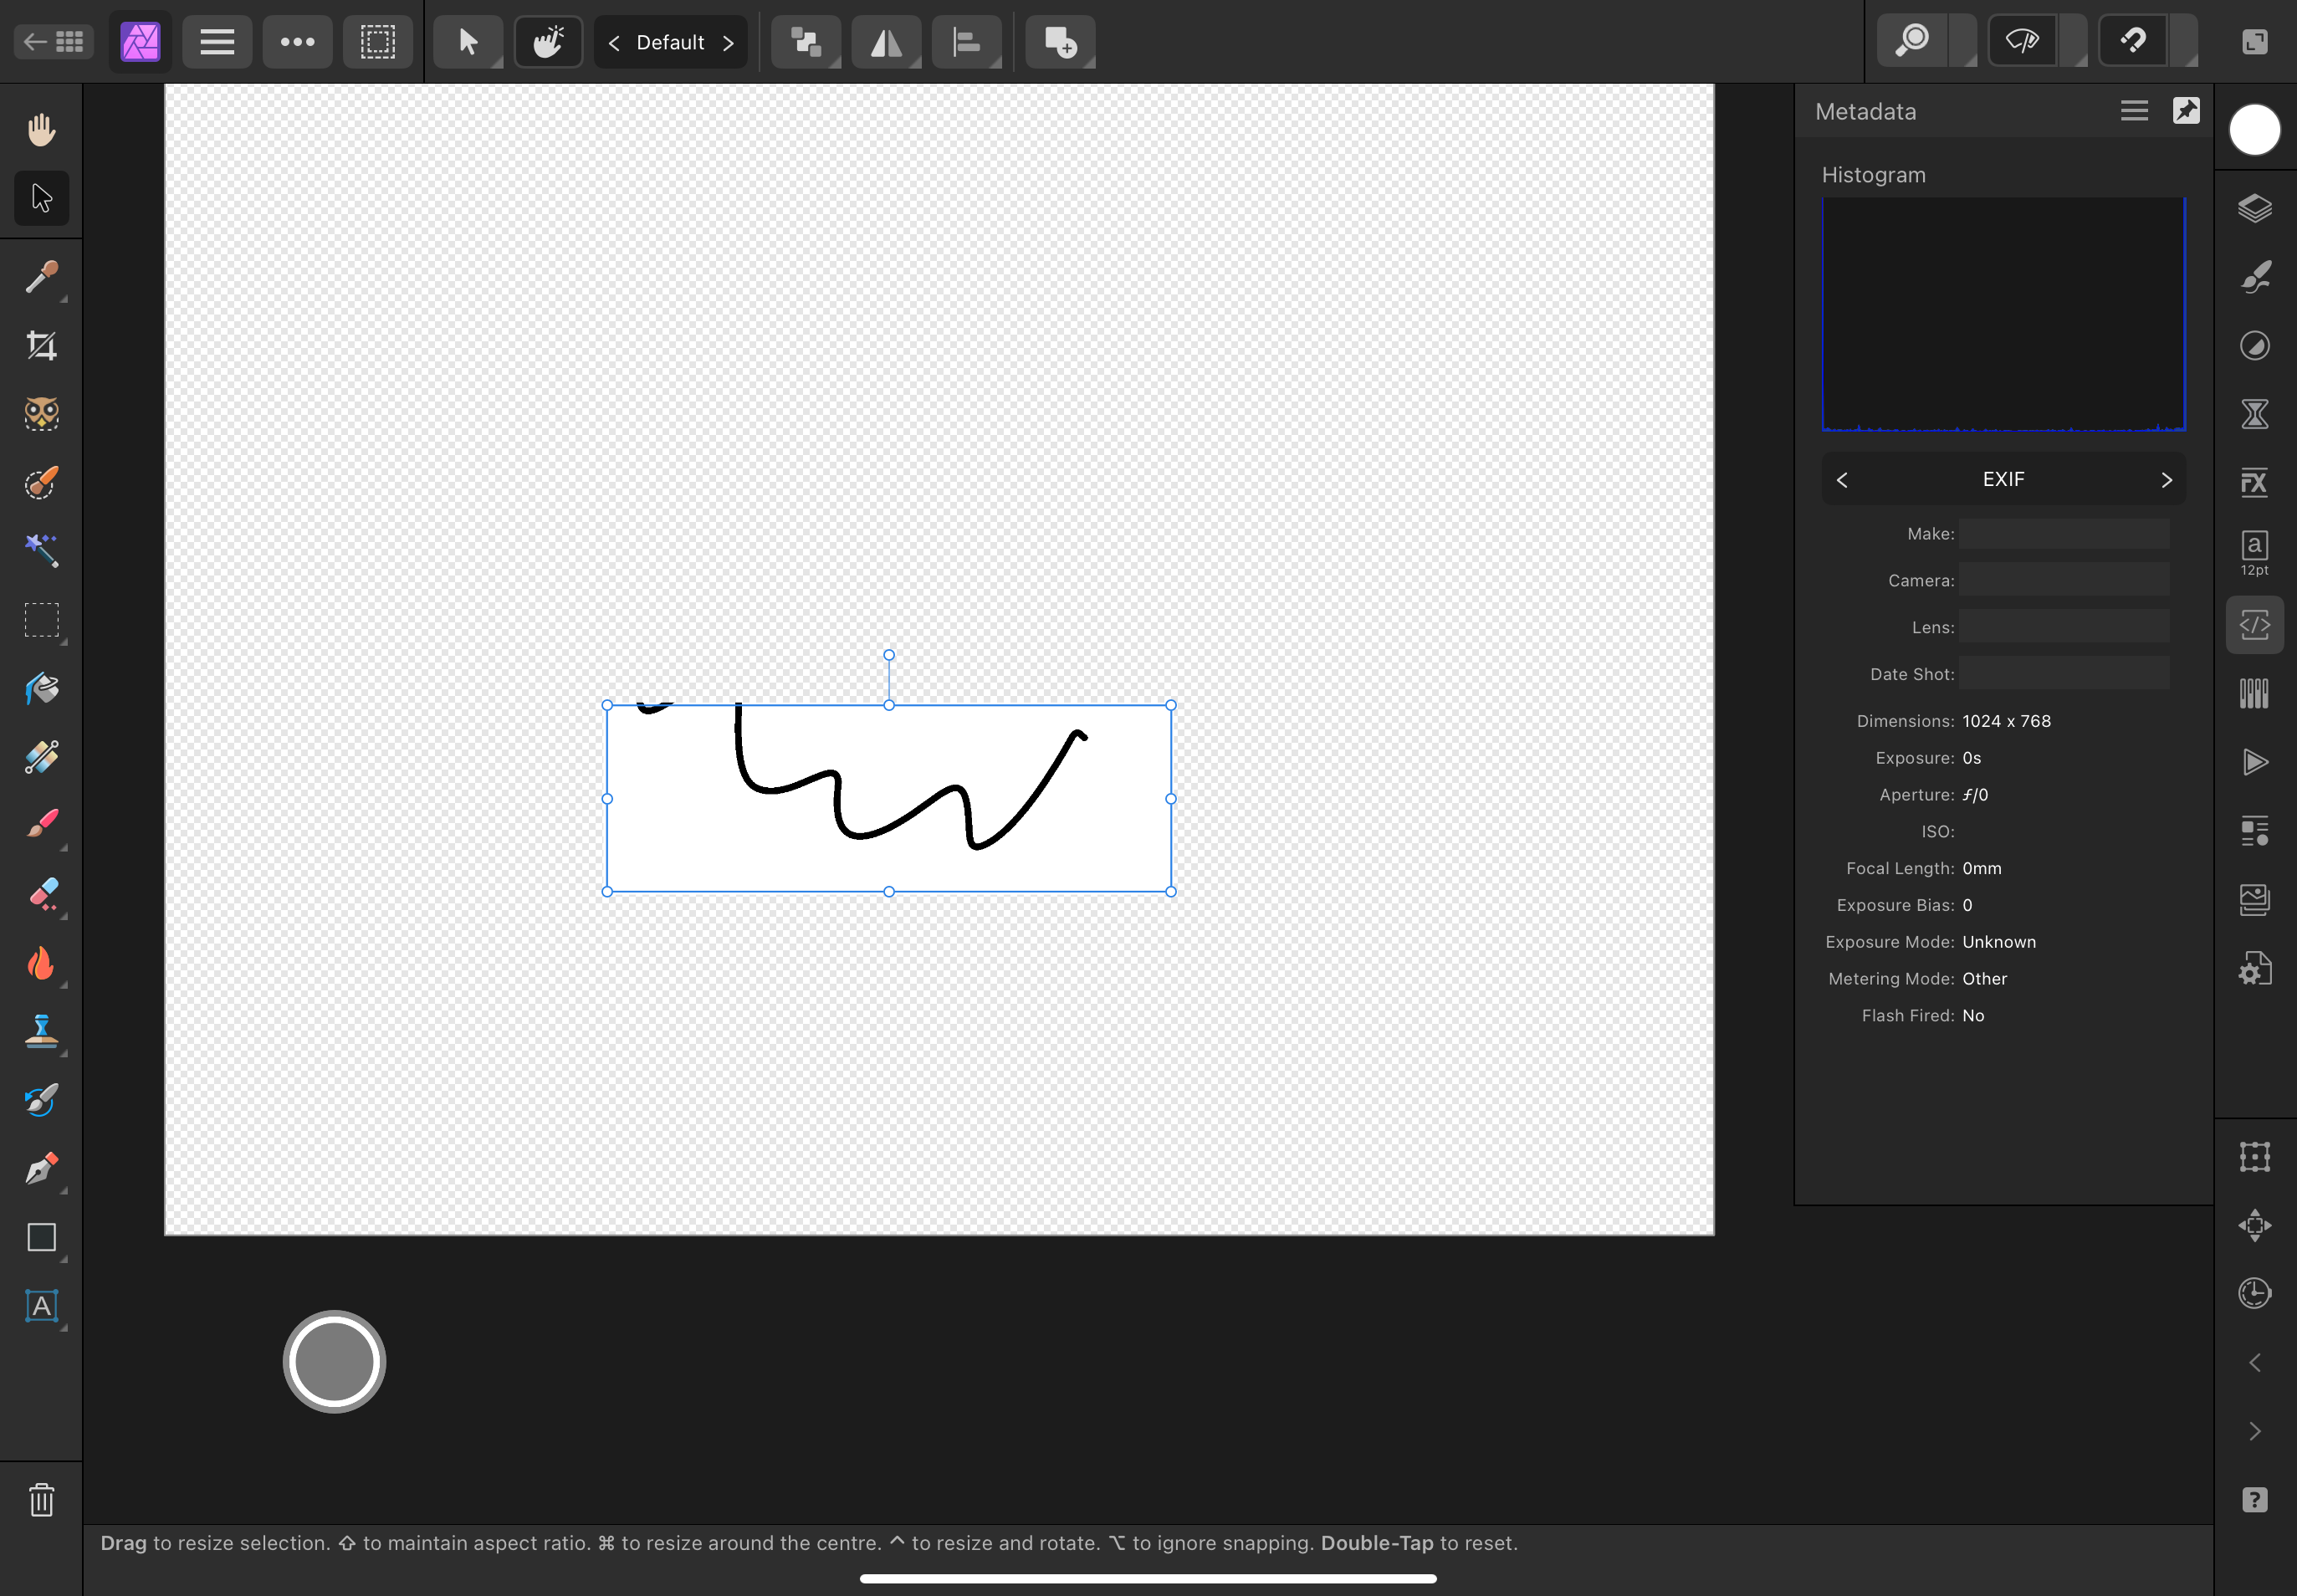Open the 12pt Text studio

click(2255, 553)
